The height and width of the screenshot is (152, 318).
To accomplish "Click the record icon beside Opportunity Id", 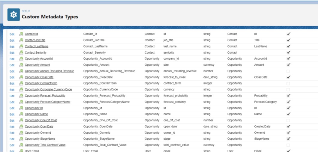I will pos(21,108).
